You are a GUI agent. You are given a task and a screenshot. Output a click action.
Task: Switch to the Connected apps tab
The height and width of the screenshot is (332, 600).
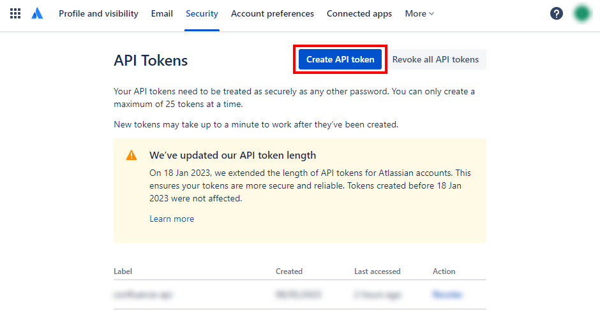click(359, 13)
